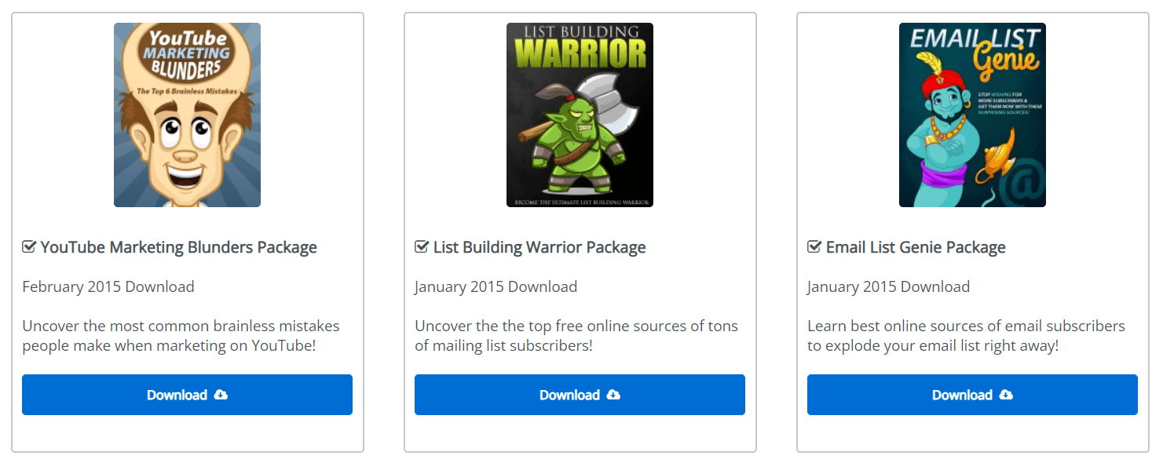Click checkmark icon beside Email List Genie Package
The height and width of the screenshot is (463, 1163).
coord(814,247)
